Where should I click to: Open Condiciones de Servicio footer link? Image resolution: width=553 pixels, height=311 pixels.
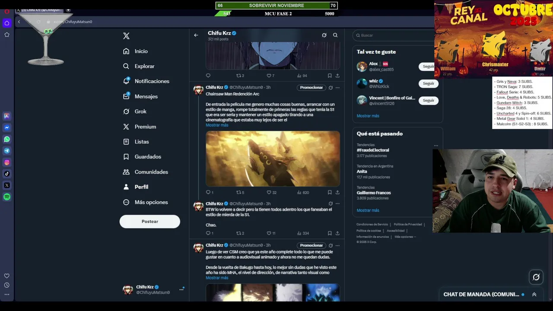click(372, 224)
